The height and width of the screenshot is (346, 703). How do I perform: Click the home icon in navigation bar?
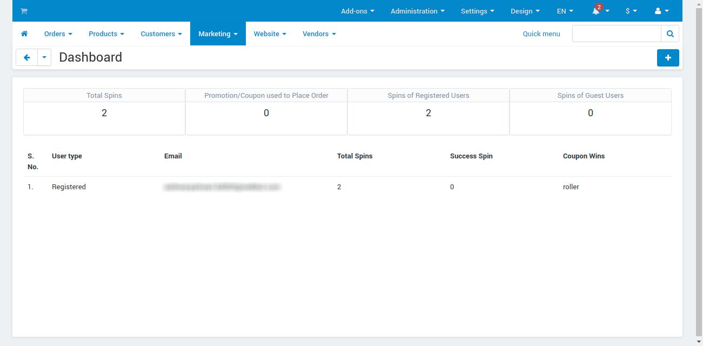pyautogui.click(x=24, y=34)
